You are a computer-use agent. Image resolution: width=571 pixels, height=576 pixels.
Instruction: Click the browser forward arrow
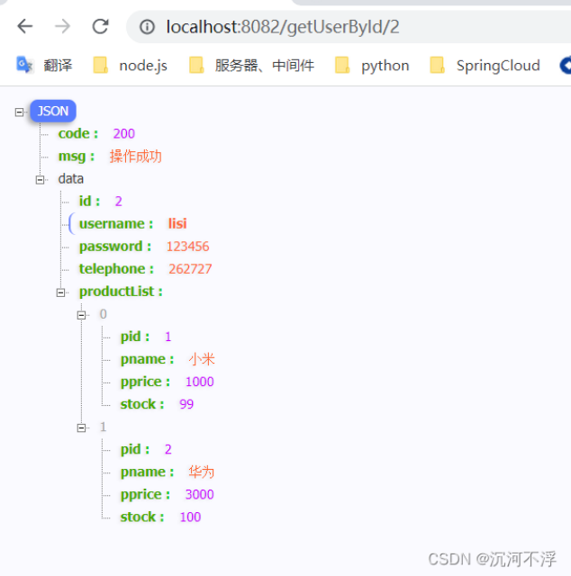pos(62,26)
